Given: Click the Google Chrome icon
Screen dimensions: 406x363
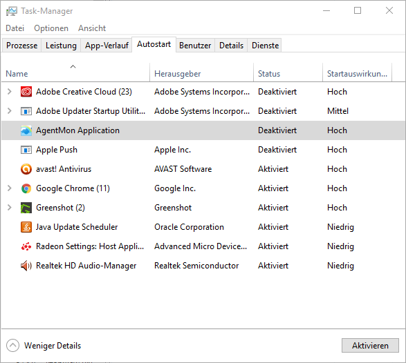Looking at the screenshot, I should point(26,188).
